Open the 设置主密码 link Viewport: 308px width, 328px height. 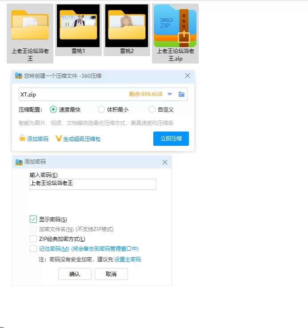click(128, 260)
